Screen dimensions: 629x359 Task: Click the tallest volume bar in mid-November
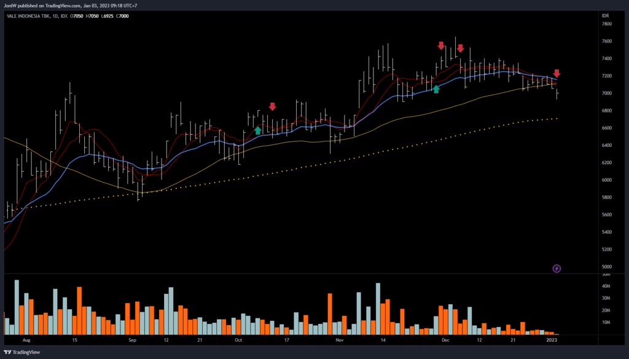[378, 309]
